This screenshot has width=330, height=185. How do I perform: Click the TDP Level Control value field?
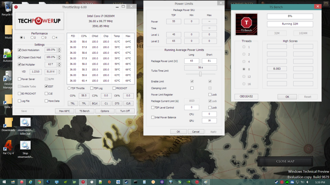[x=191, y=107]
